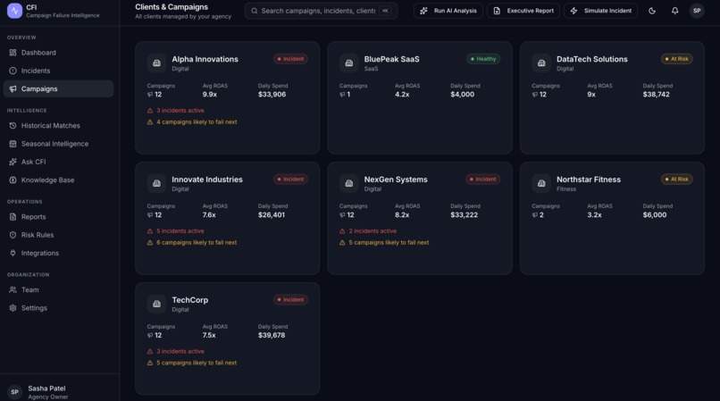Click Daily Spend $38,742 value

pos(657,95)
